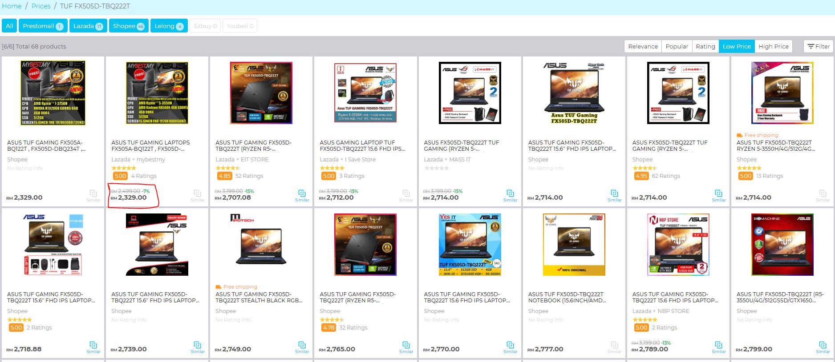The height and width of the screenshot is (362, 835).
Task: Open EIT STORE product image
Action: (261, 93)
